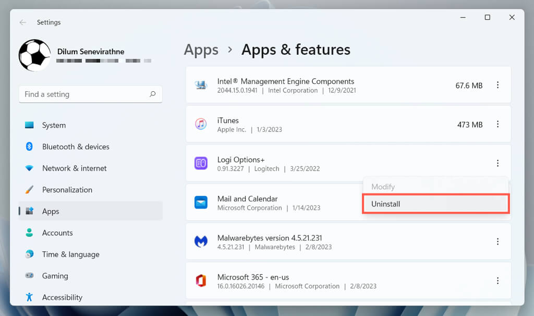Open the Bluetooth & devices section
Screen dimensions: 534x316
click(x=76, y=147)
